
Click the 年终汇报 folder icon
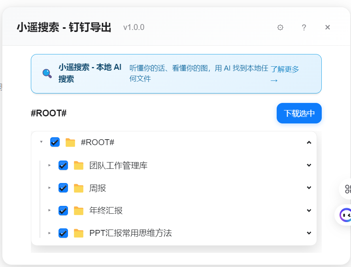click(x=79, y=211)
